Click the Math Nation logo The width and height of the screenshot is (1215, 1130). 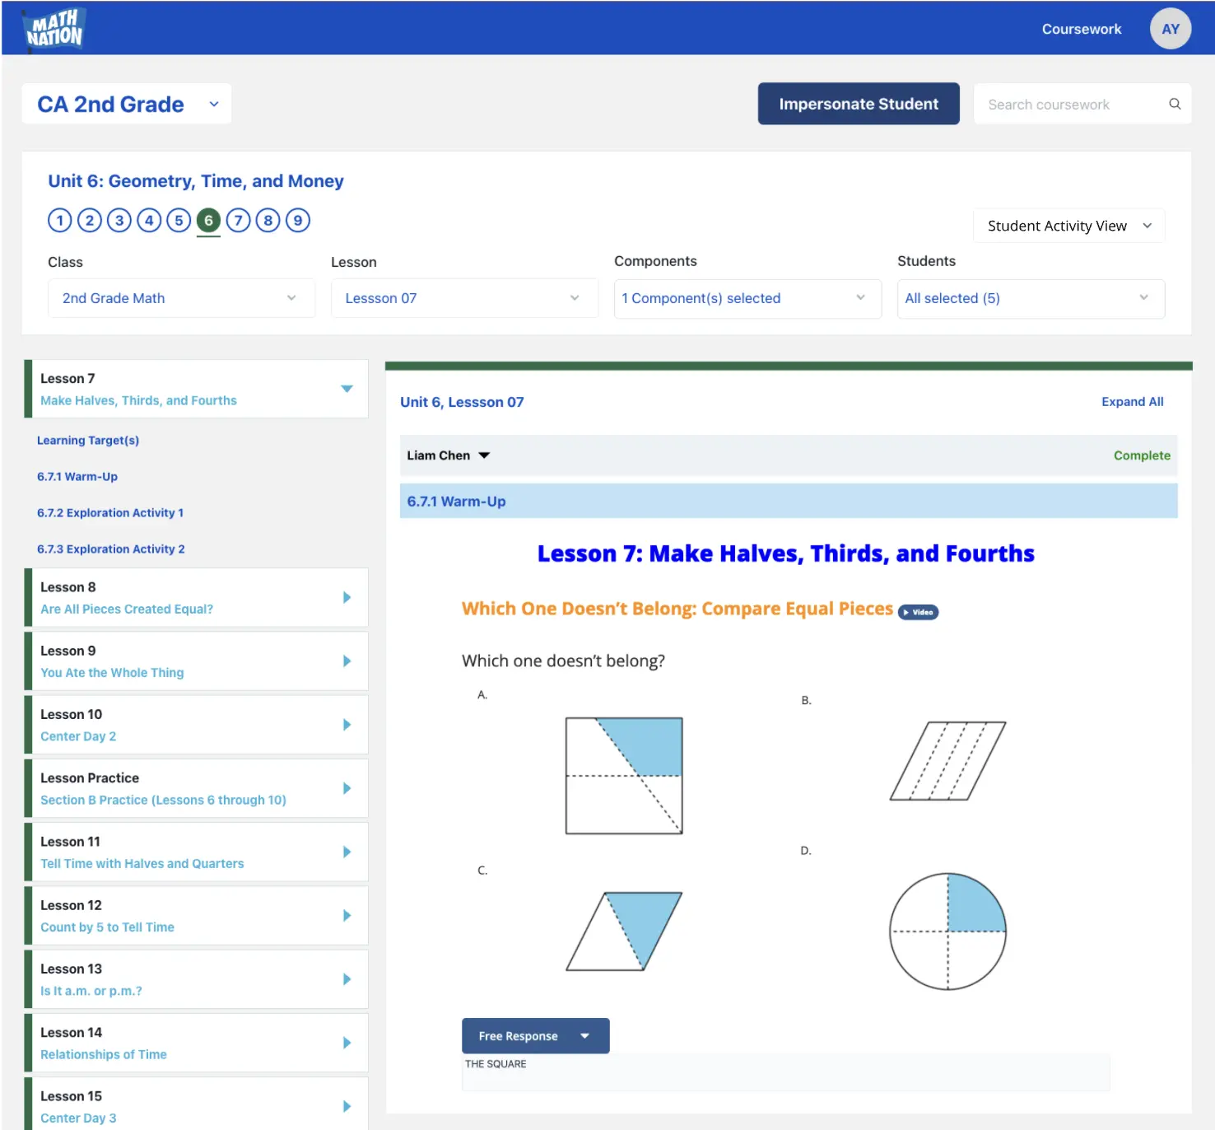tap(54, 30)
